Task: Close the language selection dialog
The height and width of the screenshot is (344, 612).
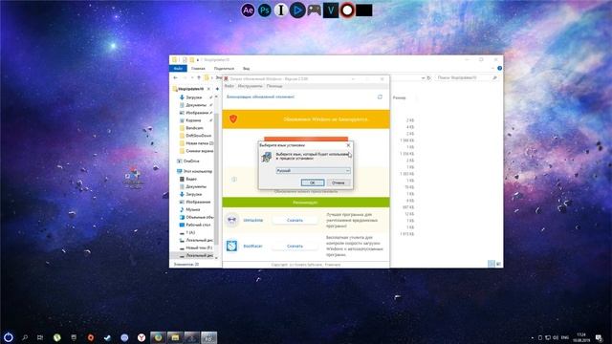Action: pyautogui.click(x=348, y=145)
